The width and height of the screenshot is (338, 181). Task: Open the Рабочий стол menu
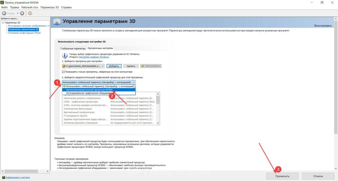(30, 7)
